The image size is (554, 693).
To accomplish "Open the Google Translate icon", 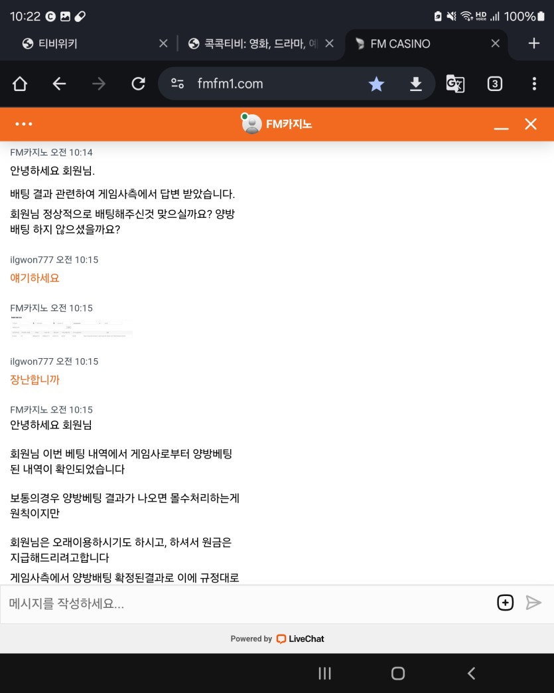I will (455, 84).
